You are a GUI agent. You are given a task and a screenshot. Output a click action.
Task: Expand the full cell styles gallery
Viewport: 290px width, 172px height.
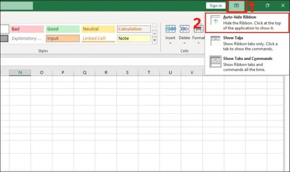click(x=155, y=40)
